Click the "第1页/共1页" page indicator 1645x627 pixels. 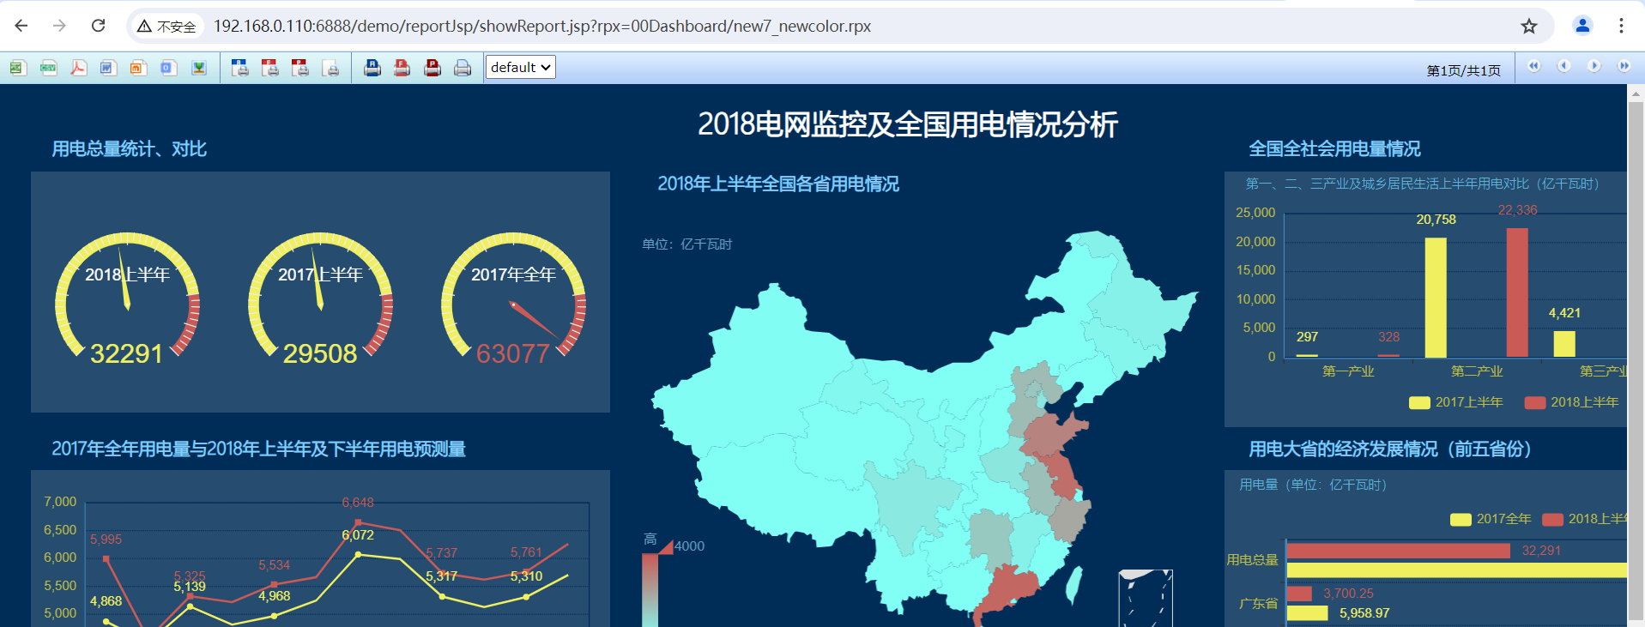[1464, 70]
